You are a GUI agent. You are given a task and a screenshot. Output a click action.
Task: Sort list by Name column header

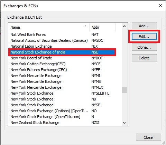click(49, 27)
